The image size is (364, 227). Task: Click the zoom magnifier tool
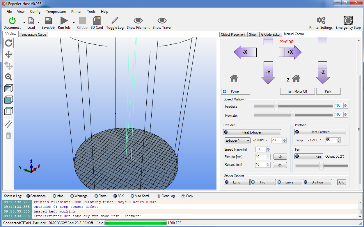(x=9, y=77)
